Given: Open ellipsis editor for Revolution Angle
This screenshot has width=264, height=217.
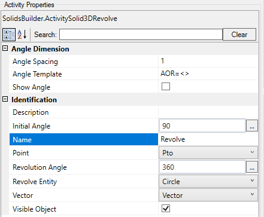Looking at the screenshot, I should (252, 167).
